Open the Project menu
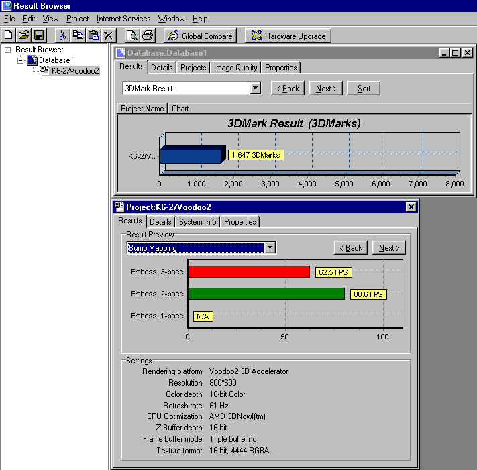Image resolution: width=477 pixels, height=470 pixels. tap(78, 19)
